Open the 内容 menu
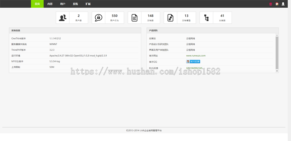Viewport: 291px width, 141px height. (50, 4)
